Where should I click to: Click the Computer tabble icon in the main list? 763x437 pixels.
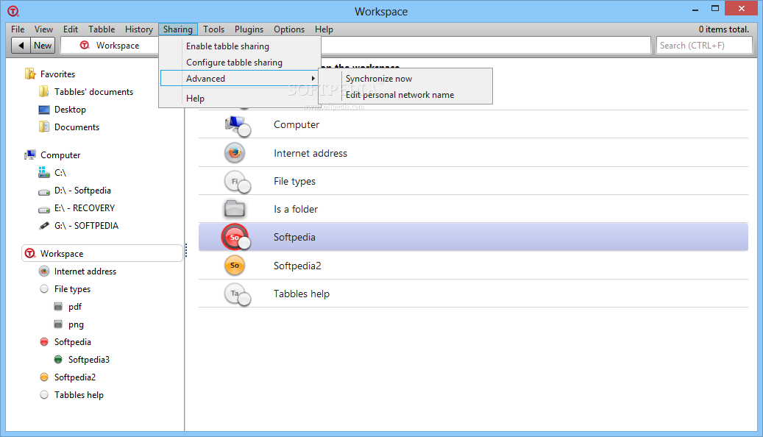[237, 126]
